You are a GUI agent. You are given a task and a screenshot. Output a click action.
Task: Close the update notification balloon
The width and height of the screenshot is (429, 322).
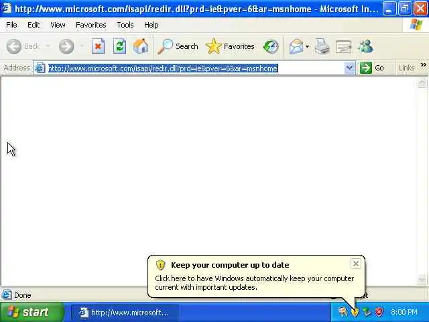click(356, 264)
